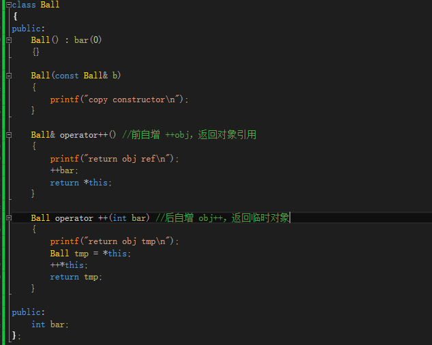Click the return *this; line
This screenshot has height=345, width=432.
pos(80,183)
